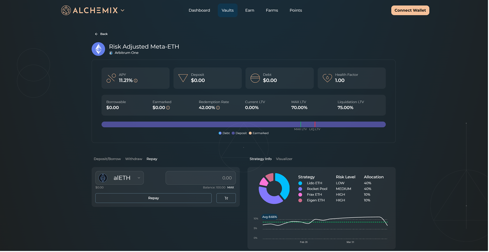489x252 pixels.
Task: Click the Ethereum vault logo icon
Action: 98,49
